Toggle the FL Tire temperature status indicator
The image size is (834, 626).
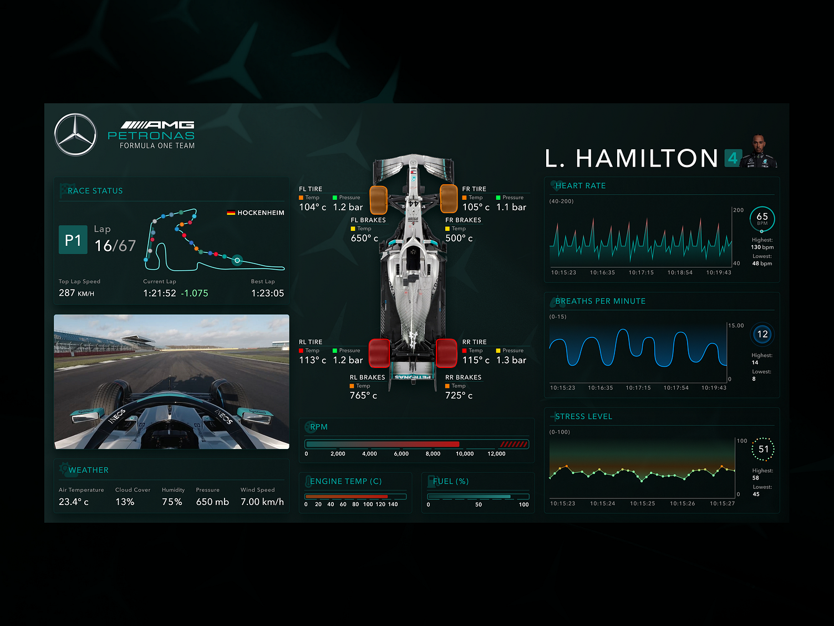[x=302, y=198]
